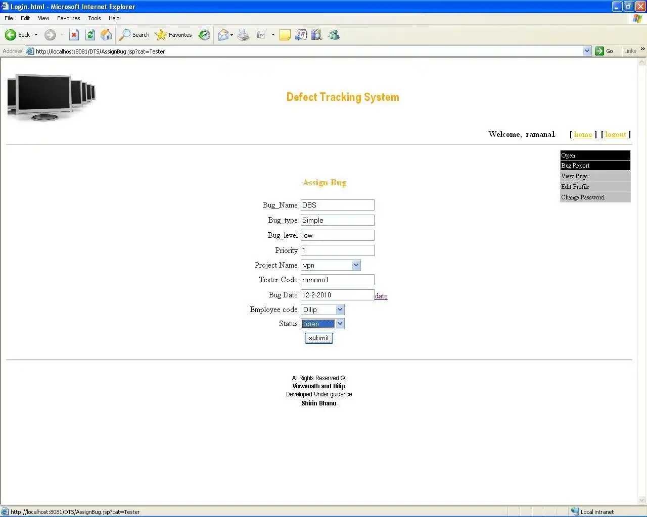Click the Messenger people icon
The image size is (647, 517).
pyautogui.click(x=334, y=35)
